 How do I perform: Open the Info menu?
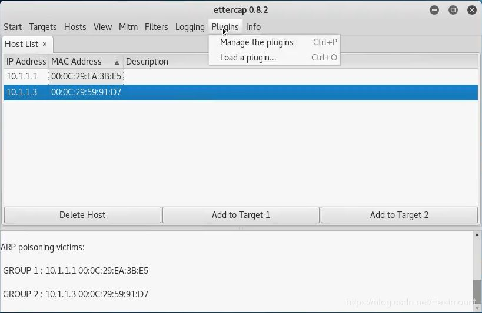(253, 27)
